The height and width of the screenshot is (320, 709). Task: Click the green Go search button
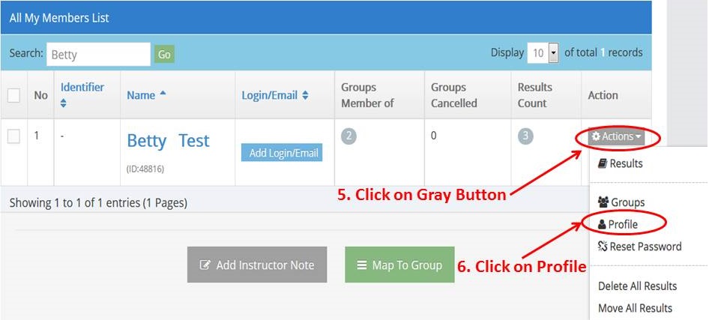coord(164,54)
